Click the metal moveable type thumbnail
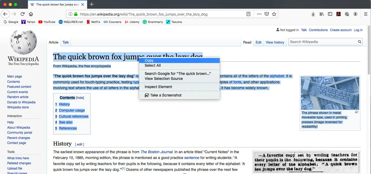The image size is (371, 174). [x=330, y=93]
